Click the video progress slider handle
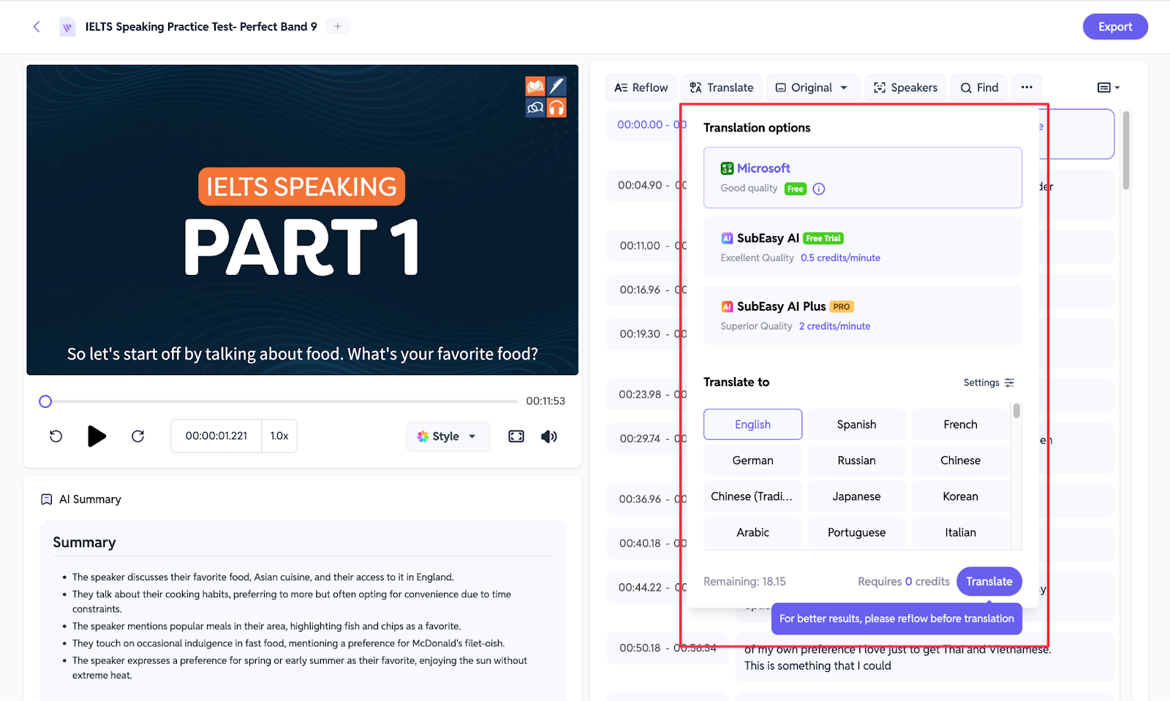 [x=45, y=401]
